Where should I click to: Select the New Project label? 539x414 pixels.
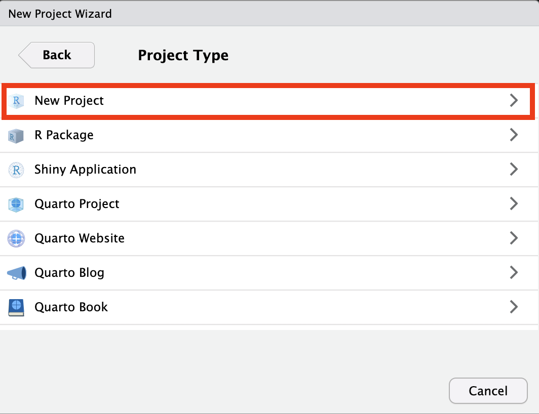point(69,101)
